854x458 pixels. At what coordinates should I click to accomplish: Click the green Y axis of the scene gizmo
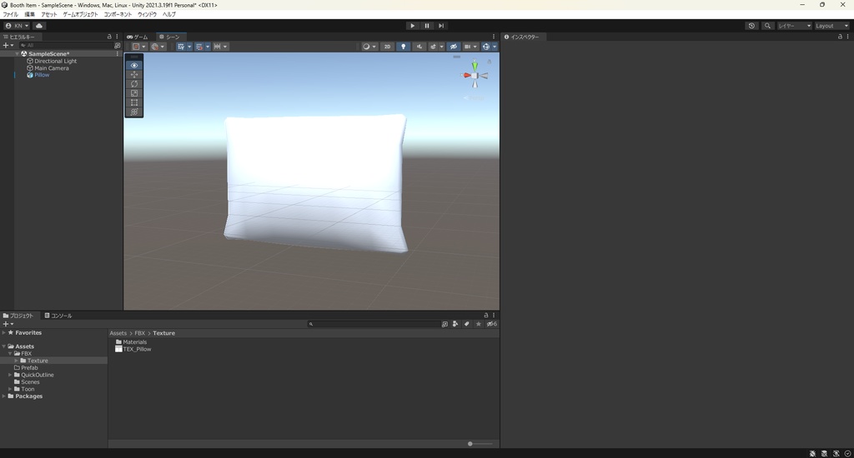pyautogui.click(x=475, y=65)
